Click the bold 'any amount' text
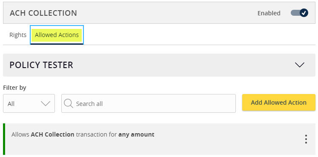This screenshot has width=318, height=157. coord(136,134)
